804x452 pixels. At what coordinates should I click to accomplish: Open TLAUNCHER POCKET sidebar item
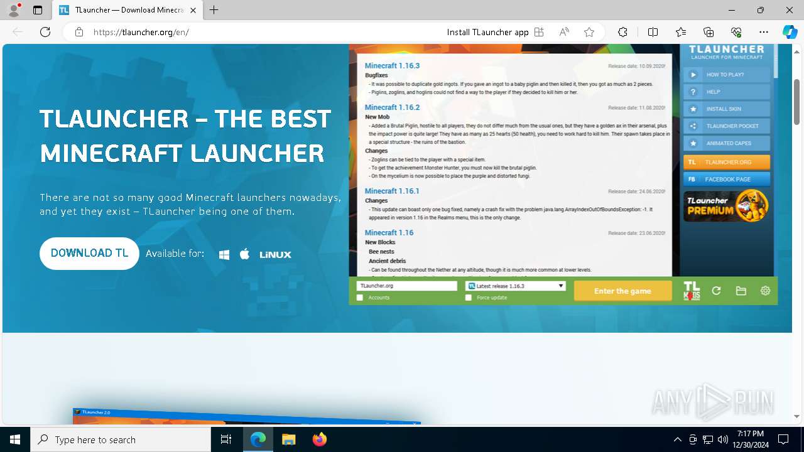pos(727,126)
